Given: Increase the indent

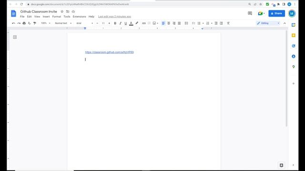Looking at the screenshot, I should [x=221, y=23].
